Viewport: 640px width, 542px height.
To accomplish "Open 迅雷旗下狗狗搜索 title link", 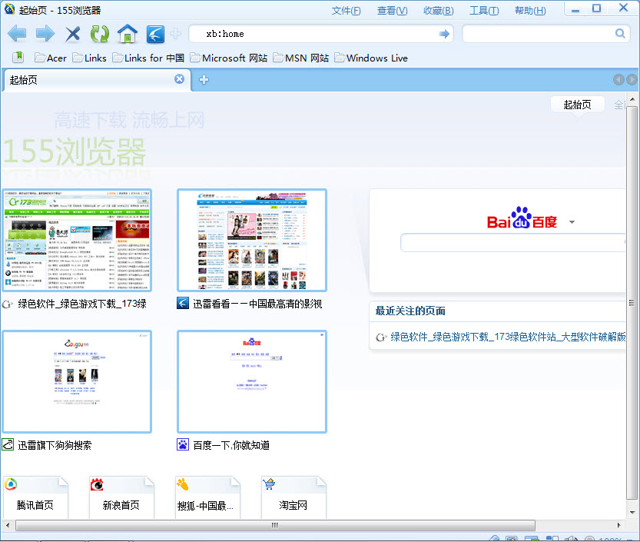I will [55, 445].
